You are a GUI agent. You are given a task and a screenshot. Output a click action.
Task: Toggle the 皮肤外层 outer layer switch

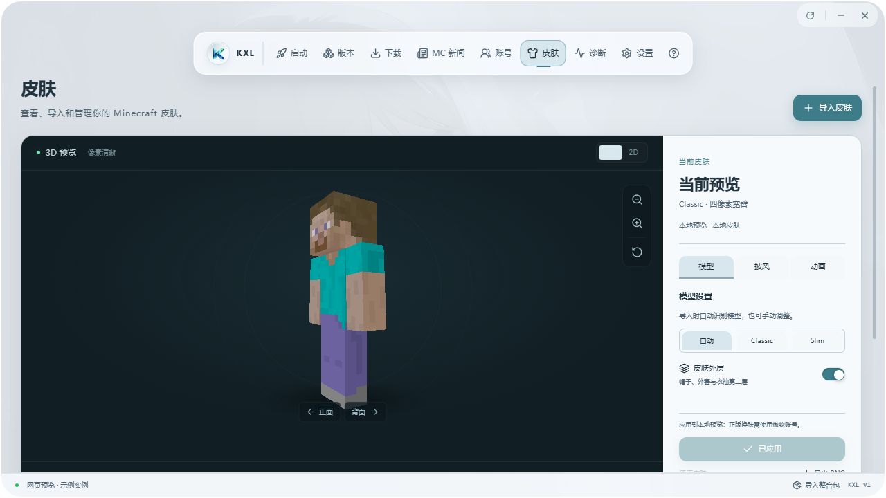(833, 374)
